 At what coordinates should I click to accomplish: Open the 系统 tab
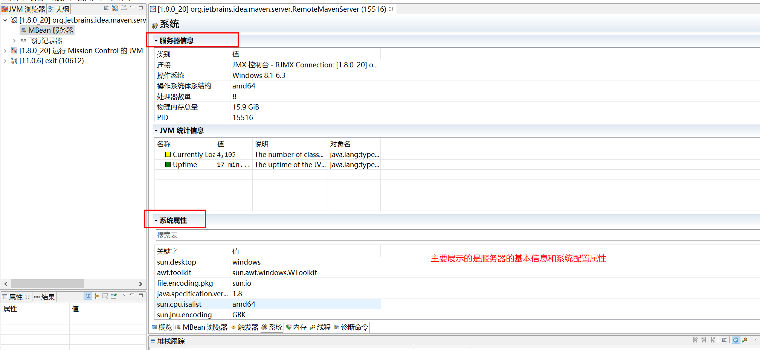tap(272, 327)
